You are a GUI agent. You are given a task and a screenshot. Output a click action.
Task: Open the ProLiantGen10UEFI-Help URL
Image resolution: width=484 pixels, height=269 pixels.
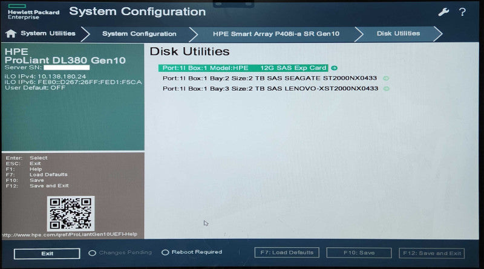[70, 235]
